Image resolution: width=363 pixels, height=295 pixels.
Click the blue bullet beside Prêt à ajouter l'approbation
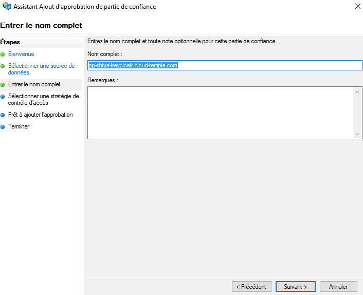[3, 115]
